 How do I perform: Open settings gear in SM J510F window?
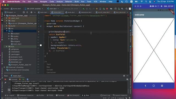point(161,6)
